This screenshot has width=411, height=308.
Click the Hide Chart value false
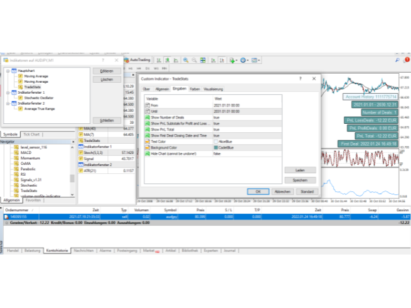[217, 154]
